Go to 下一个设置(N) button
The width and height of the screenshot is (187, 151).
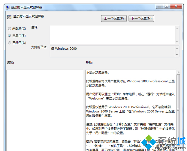pyautogui.click(x=141, y=19)
